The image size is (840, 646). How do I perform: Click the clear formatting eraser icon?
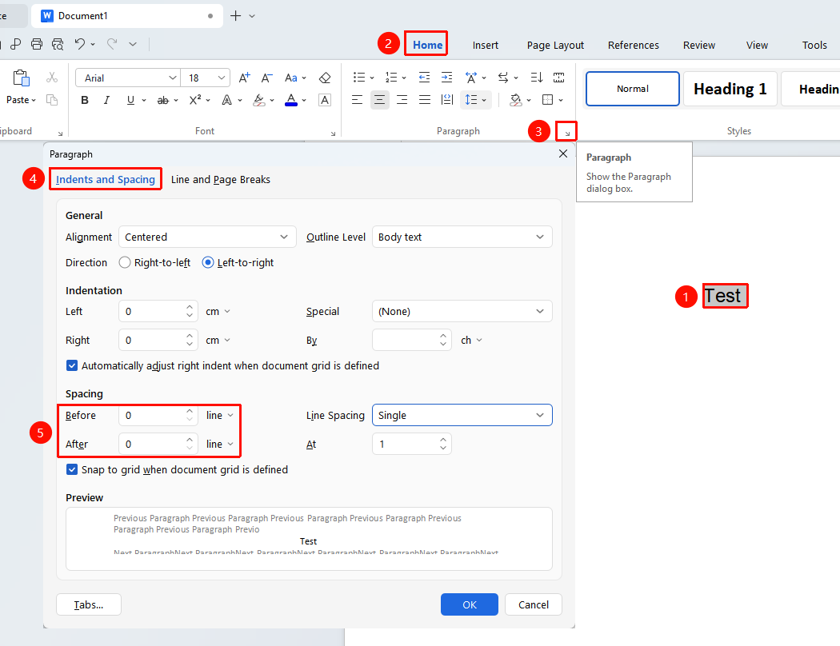(x=325, y=78)
